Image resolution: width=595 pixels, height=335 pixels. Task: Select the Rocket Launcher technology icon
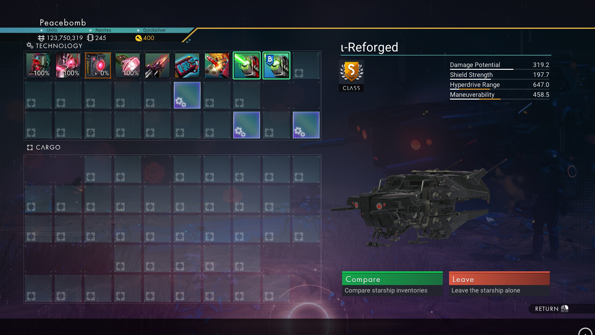[217, 65]
